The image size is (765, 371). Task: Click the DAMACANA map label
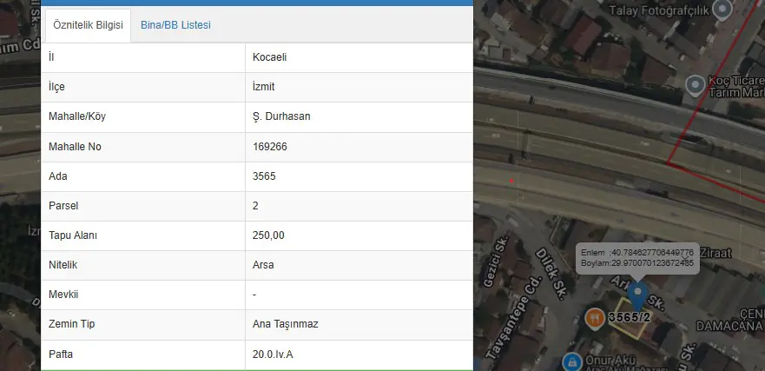pyautogui.click(x=730, y=326)
